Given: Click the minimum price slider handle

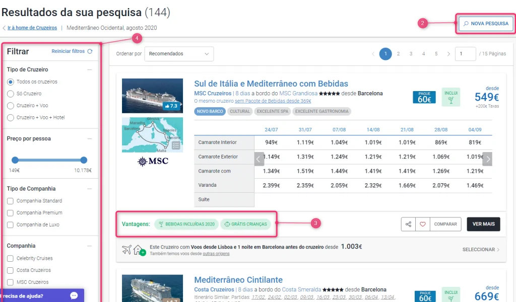Looking at the screenshot, I should [x=15, y=160].
